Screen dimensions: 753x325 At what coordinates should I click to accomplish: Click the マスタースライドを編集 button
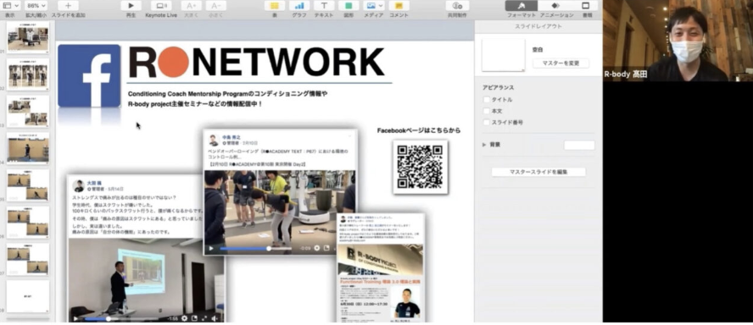(538, 172)
